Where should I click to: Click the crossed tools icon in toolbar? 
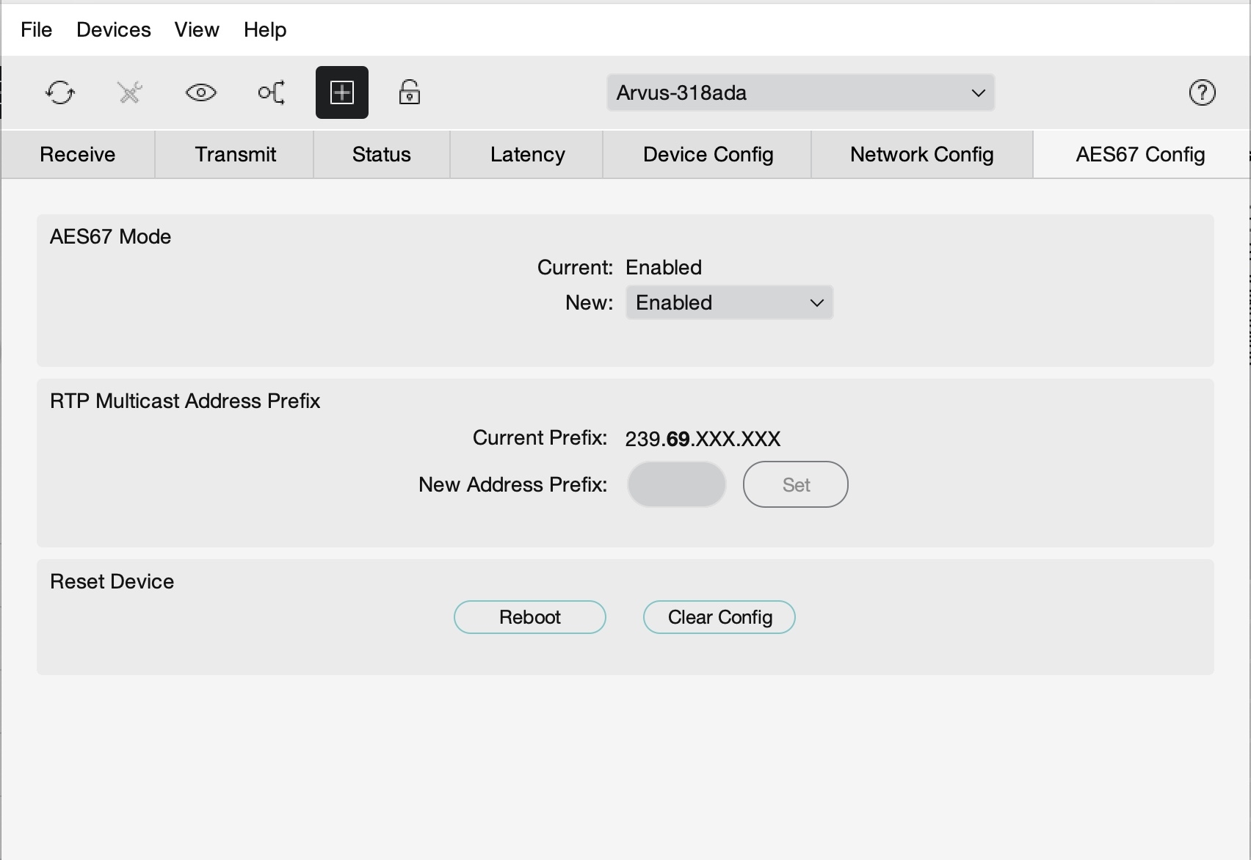130,92
